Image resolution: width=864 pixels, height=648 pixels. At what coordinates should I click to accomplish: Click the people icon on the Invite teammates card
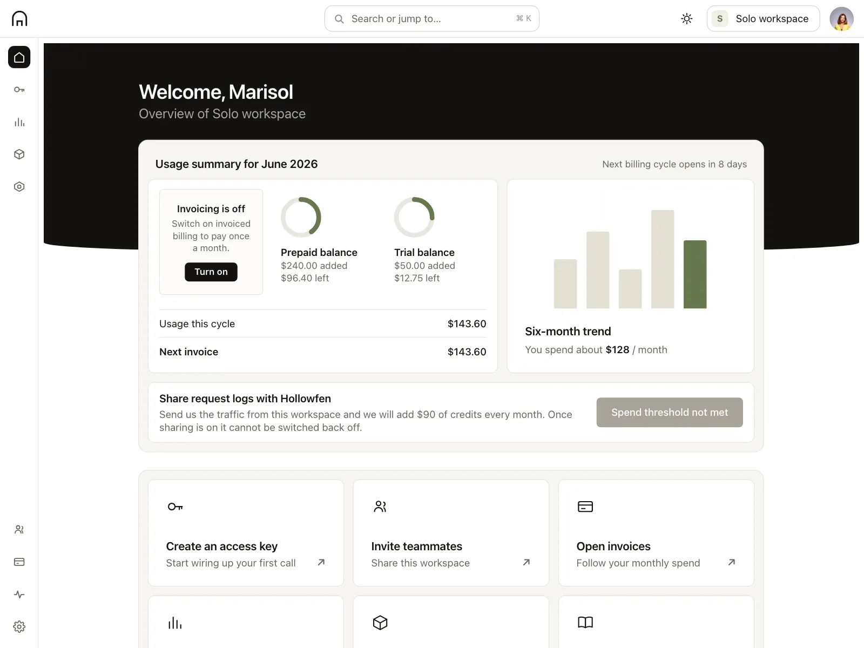380,507
